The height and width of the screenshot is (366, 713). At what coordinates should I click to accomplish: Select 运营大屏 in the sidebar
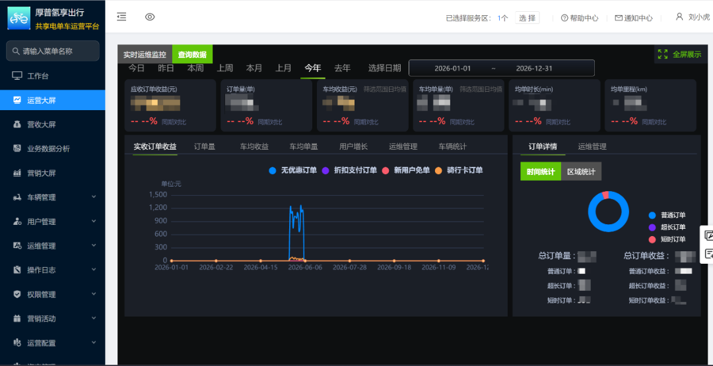53,100
